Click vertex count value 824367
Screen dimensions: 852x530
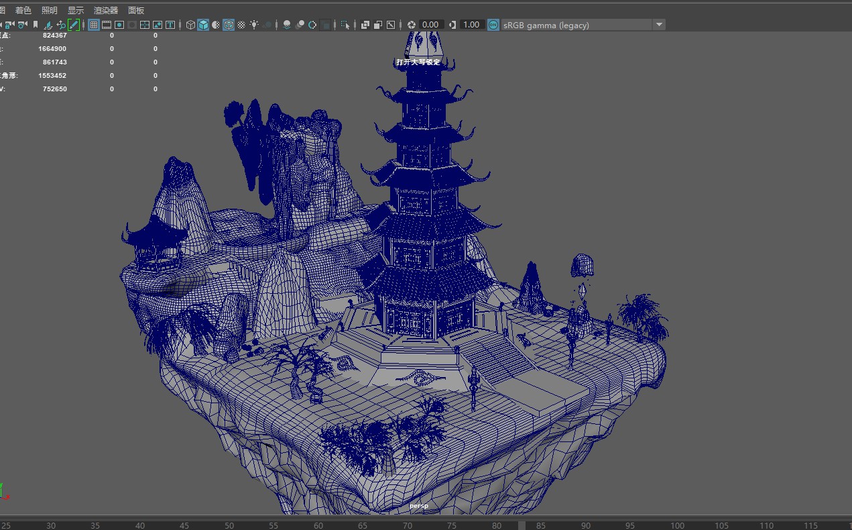coord(54,36)
